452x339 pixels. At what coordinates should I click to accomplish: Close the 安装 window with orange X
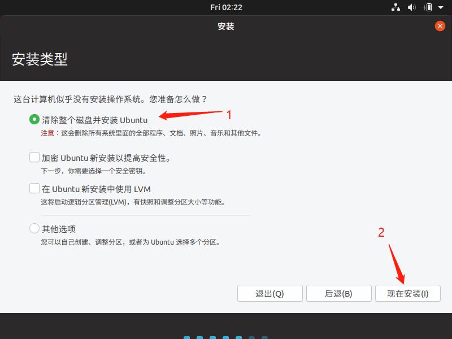coord(440,26)
